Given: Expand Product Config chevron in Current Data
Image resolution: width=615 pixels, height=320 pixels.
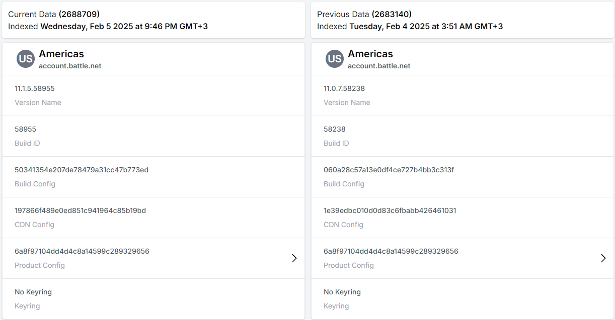Looking at the screenshot, I should 294,258.
